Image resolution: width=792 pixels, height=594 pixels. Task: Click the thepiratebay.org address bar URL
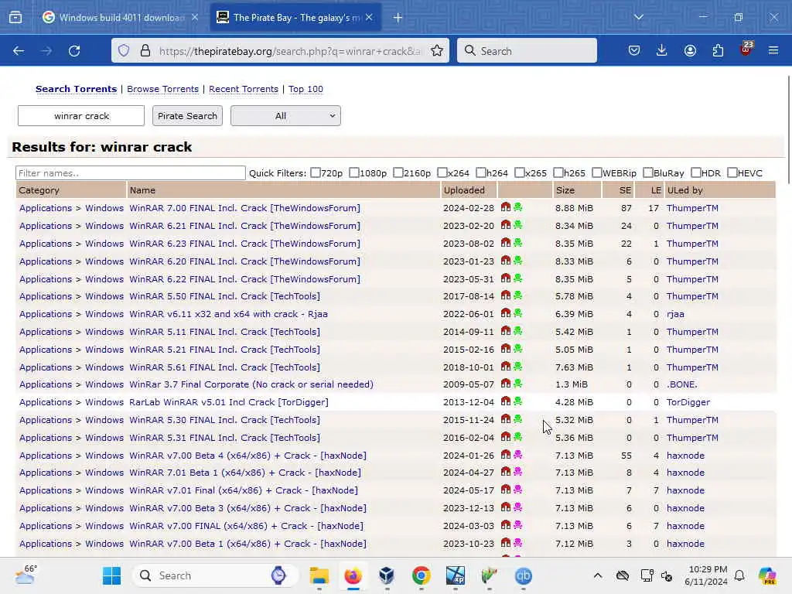289,51
